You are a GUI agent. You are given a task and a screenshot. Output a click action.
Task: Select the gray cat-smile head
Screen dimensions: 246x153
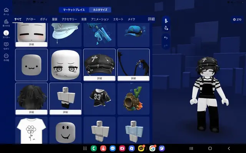(x=32, y=65)
